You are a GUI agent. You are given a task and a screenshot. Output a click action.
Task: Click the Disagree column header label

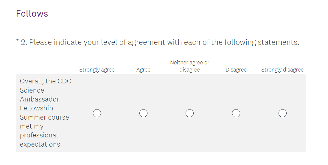click(x=236, y=70)
